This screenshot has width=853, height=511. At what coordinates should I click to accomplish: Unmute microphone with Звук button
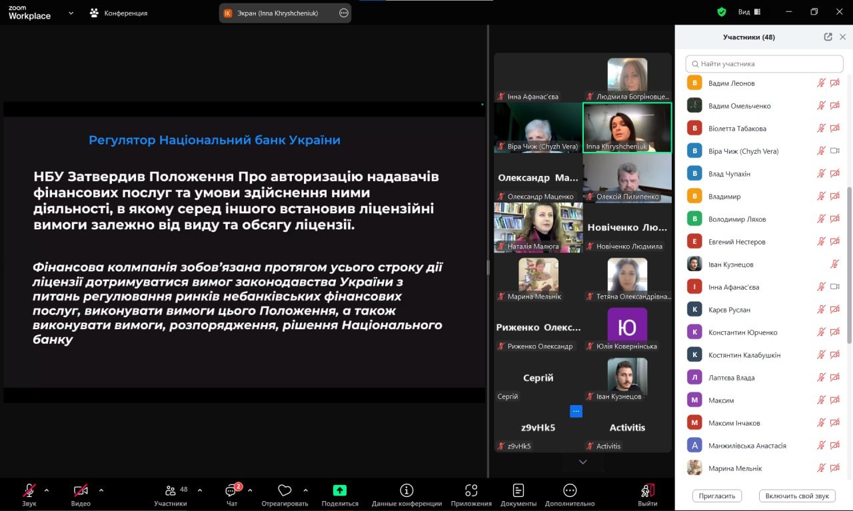pyautogui.click(x=29, y=491)
